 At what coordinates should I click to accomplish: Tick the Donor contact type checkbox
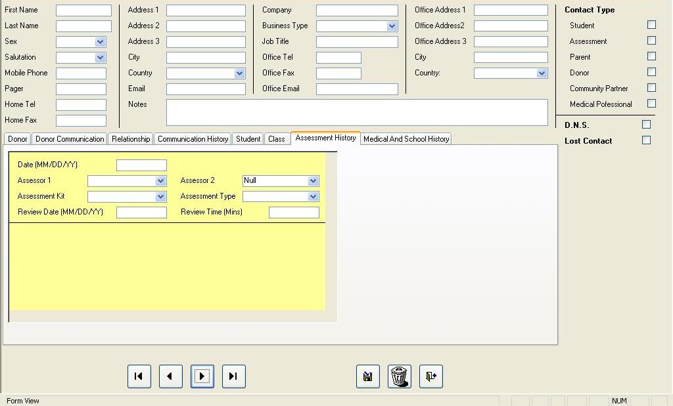(x=651, y=72)
